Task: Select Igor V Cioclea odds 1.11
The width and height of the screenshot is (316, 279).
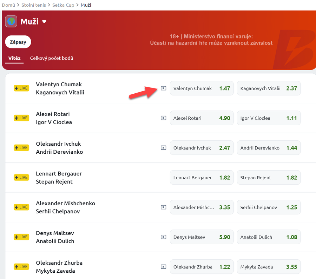Action: click(269, 118)
